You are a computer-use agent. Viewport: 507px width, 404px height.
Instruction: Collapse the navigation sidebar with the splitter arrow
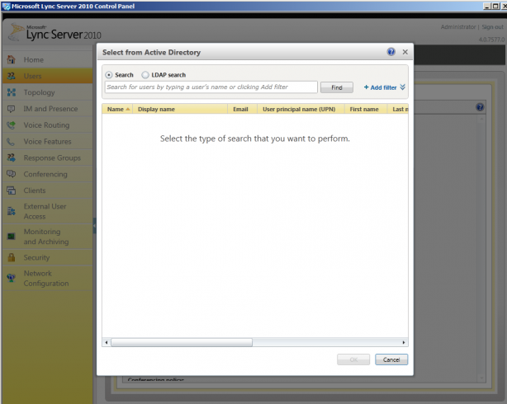pos(94,226)
